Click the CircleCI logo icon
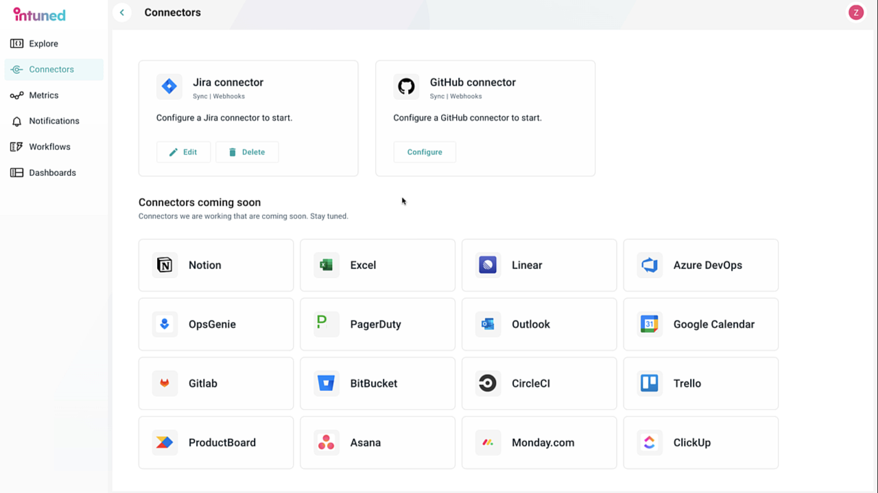 [x=488, y=383]
